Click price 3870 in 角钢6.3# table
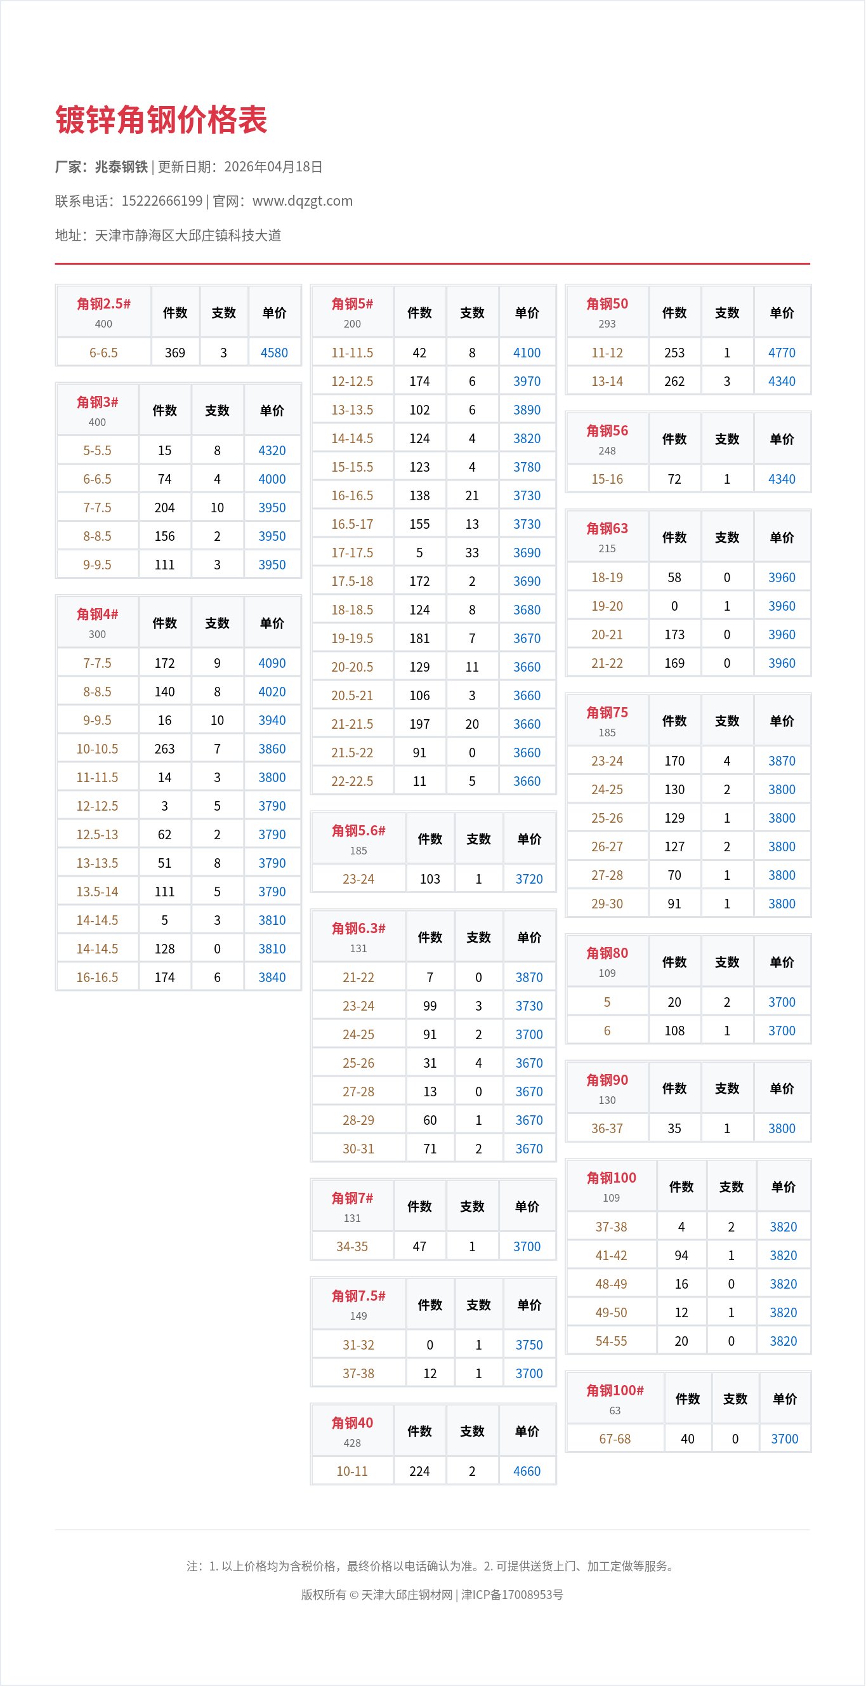 click(529, 977)
